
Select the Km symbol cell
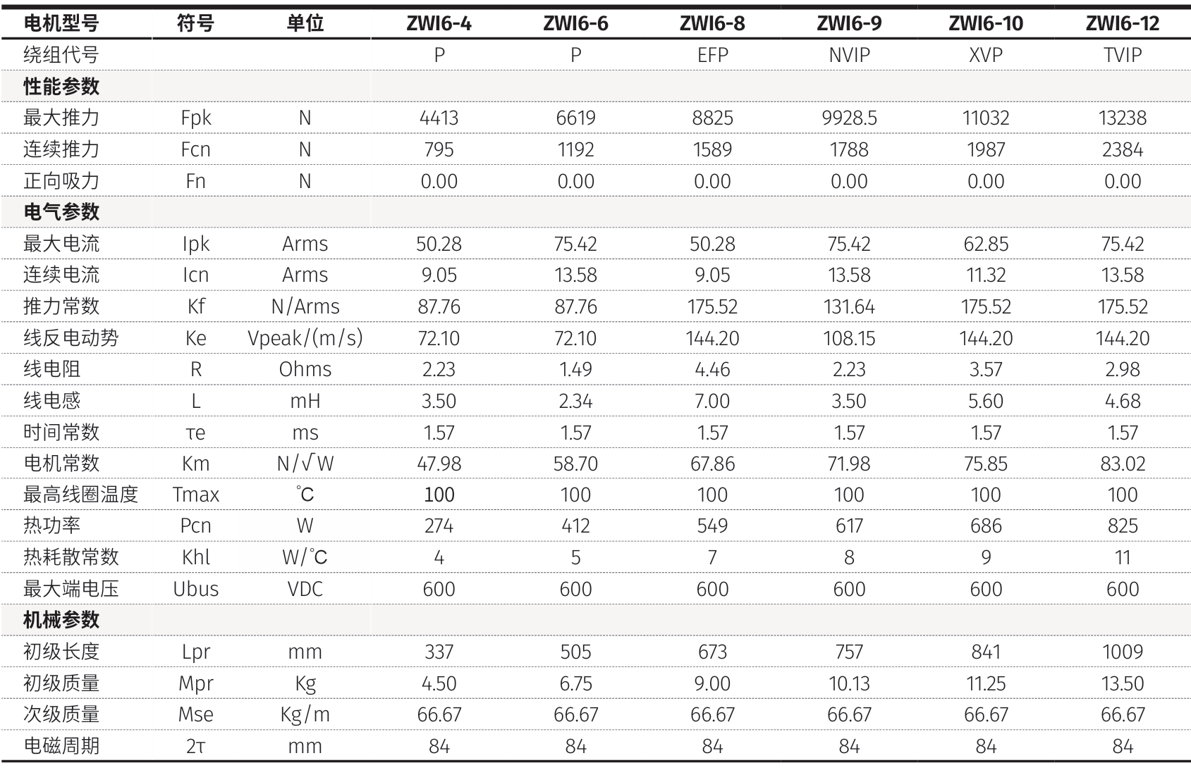click(x=195, y=464)
